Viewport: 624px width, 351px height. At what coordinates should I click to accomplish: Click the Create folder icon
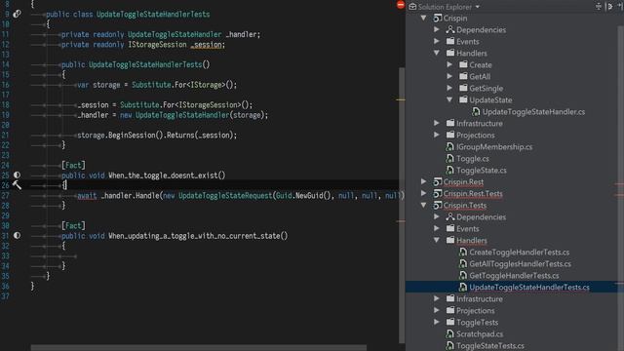(x=463, y=64)
